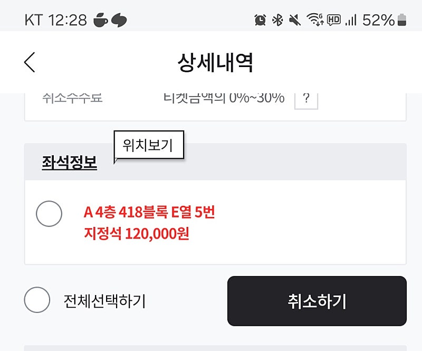Screen dimensions: 422x351
Task: Open the underlined 좌석정보 link
Action: (x=70, y=163)
